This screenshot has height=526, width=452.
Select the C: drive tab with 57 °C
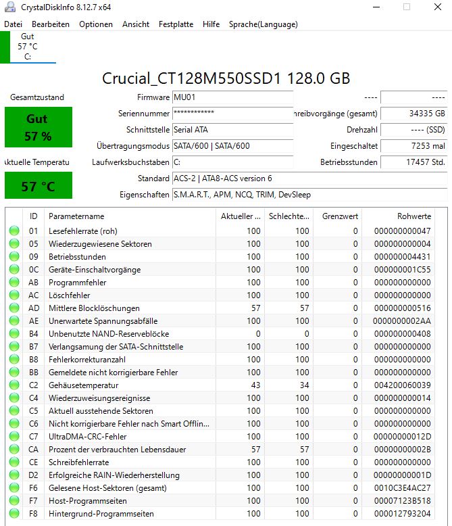click(28, 47)
